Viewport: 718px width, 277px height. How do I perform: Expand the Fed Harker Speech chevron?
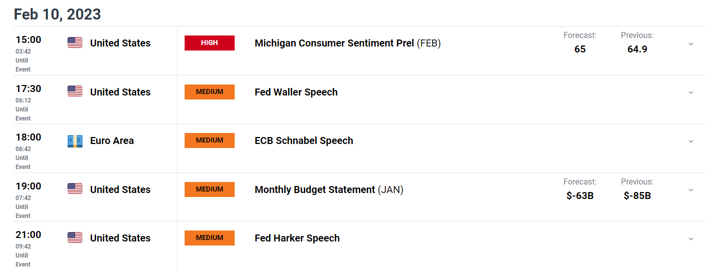691,239
